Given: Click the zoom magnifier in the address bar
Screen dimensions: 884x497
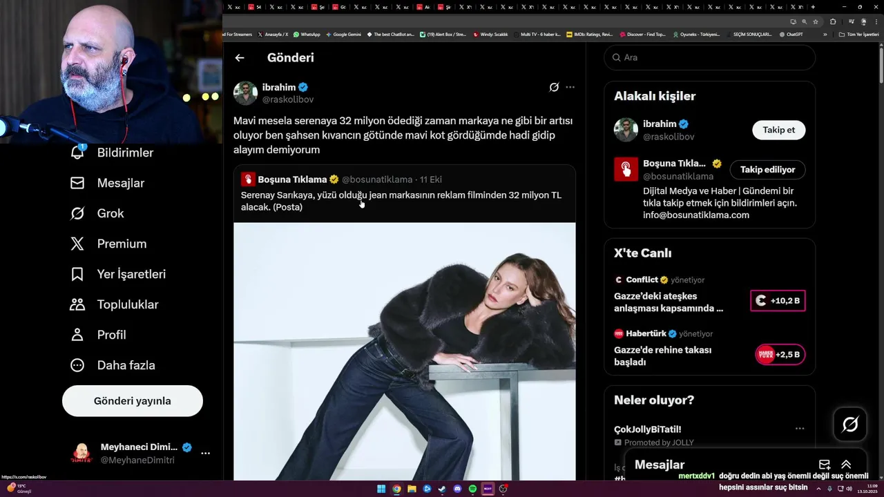Looking at the screenshot, I should click(804, 21).
